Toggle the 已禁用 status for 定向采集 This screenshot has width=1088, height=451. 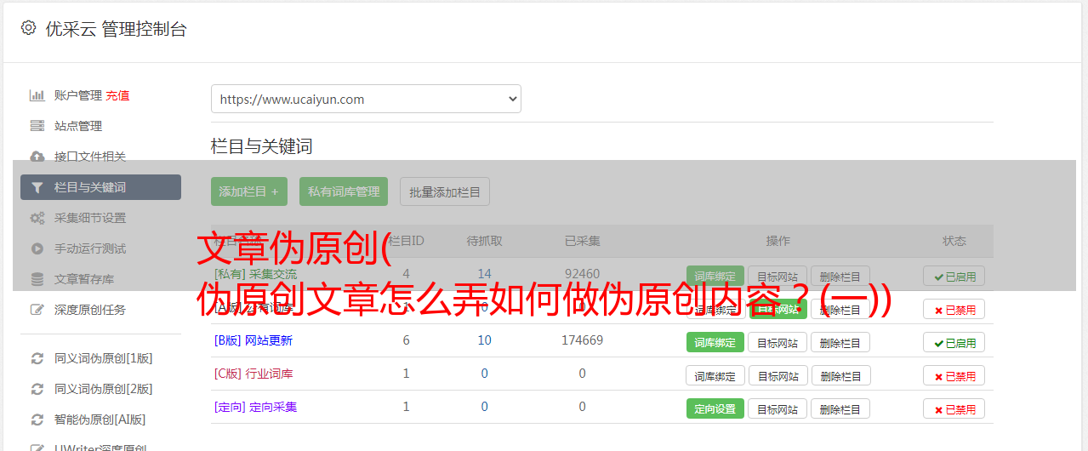click(954, 408)
